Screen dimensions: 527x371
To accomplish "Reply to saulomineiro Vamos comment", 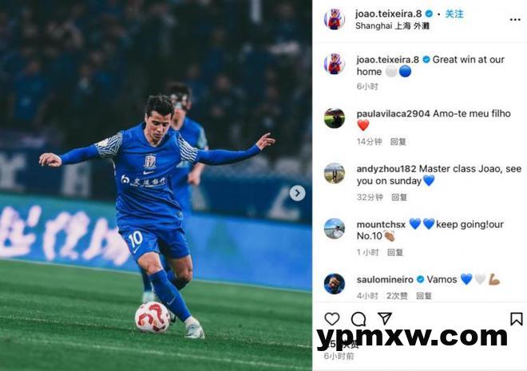I will coord(424,296).
